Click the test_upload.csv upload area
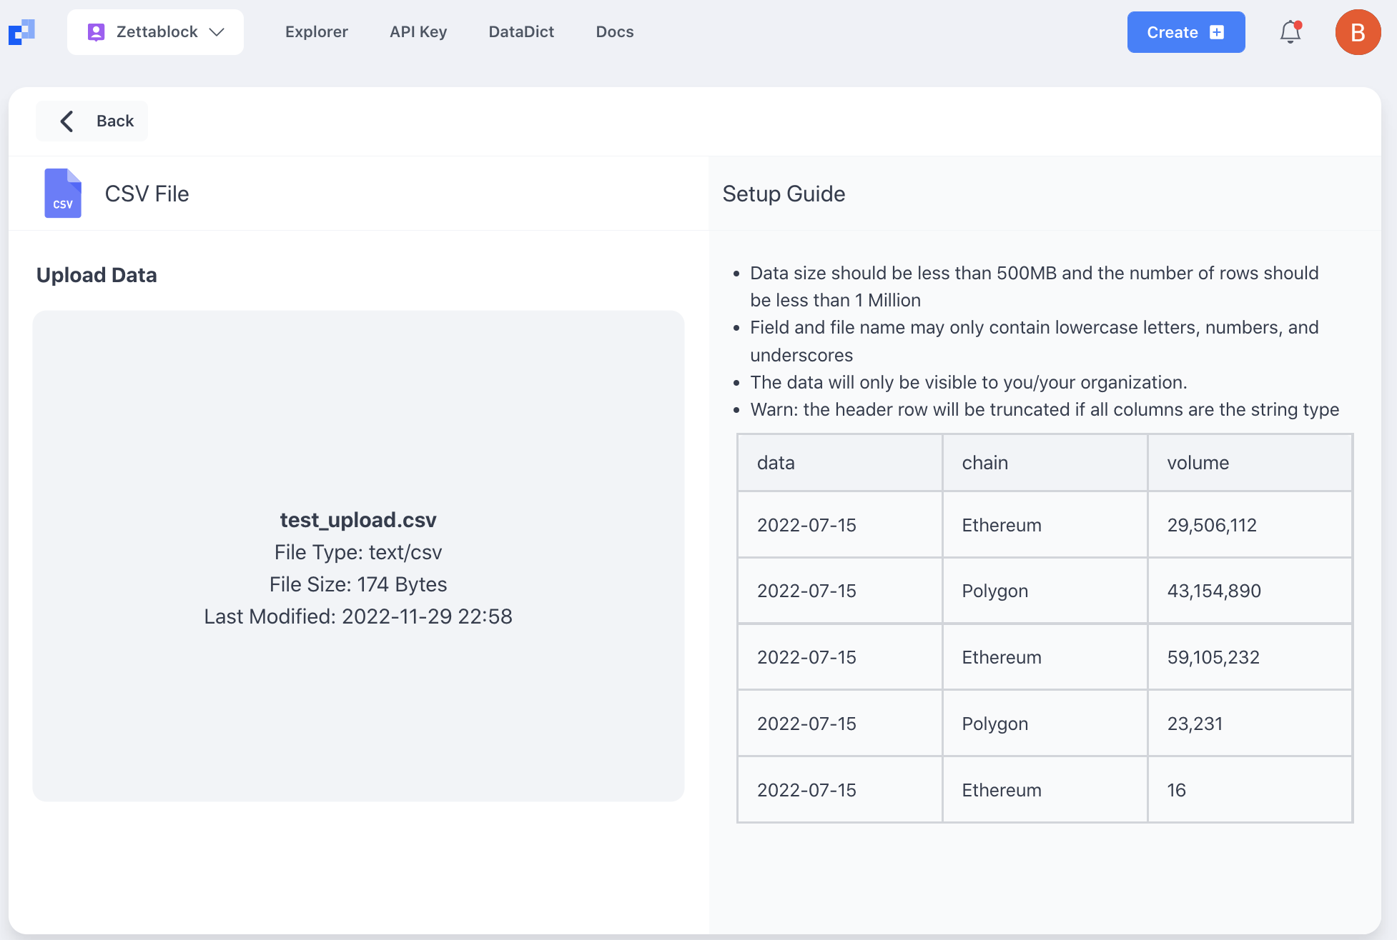Image resolution: width=1397 pixels, height=940 pixels. pyautogui.click(x=358, y=556)
